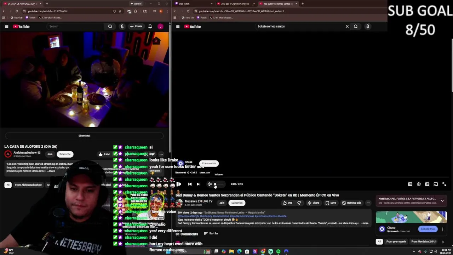453x255 pixels.
Task: Clear the 'bokete romeo santos' search query
Action: (x=347, y=27)
